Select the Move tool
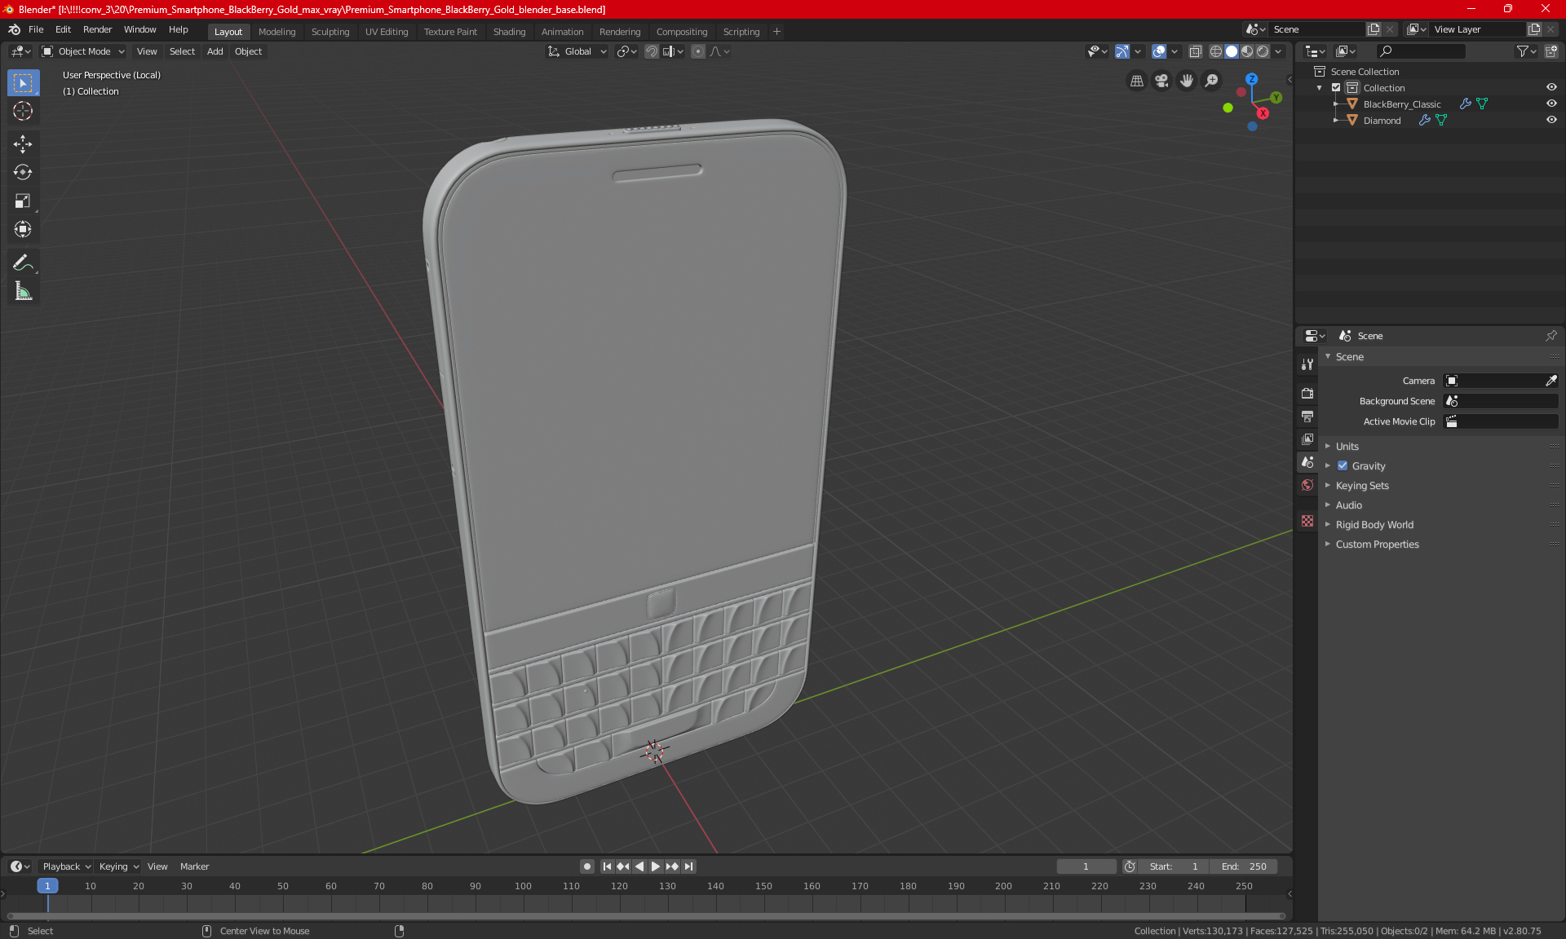 coord(23,144)
